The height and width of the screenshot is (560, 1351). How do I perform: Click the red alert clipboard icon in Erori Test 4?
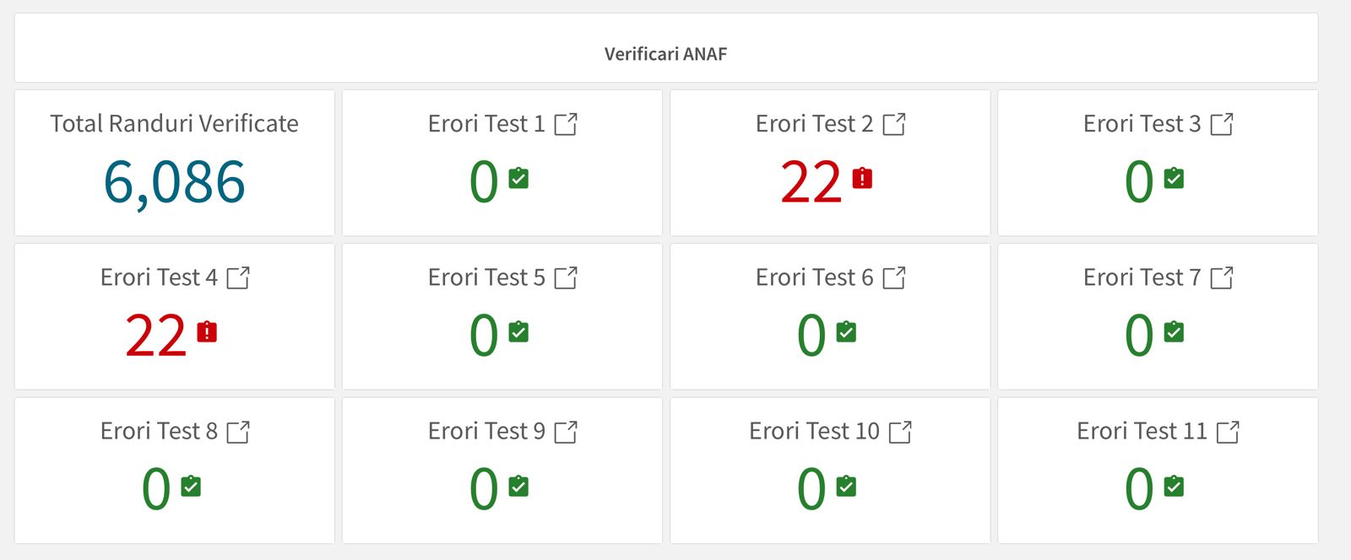tap(207, 331)
